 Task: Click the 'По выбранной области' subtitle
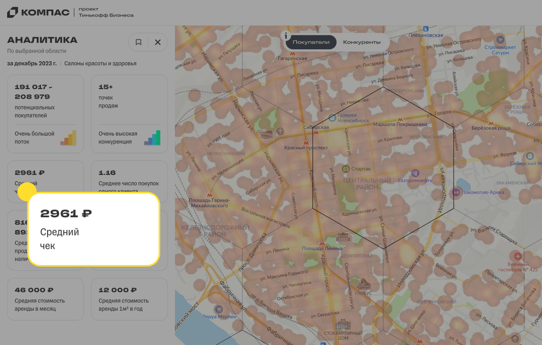(37, 51)
